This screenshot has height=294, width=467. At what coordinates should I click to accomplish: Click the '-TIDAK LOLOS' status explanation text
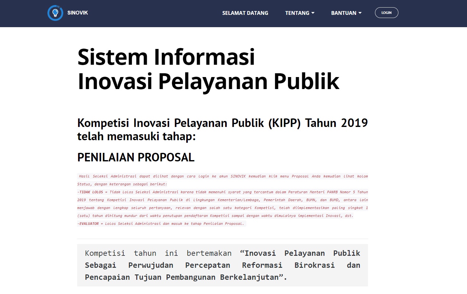point(223,204)
